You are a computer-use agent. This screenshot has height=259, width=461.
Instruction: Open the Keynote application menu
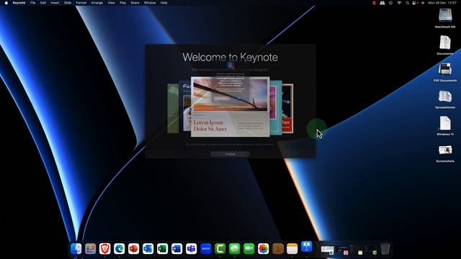[x=19, y=3]
